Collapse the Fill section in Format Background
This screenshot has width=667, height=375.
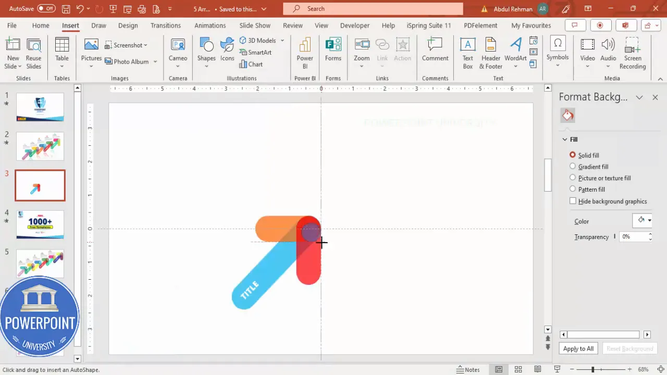tap(565, 139)
